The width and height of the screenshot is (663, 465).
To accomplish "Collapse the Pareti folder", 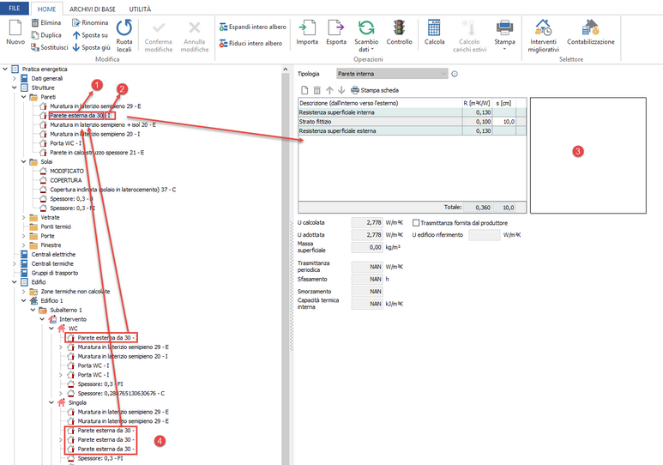I will [x=23, y=97].
